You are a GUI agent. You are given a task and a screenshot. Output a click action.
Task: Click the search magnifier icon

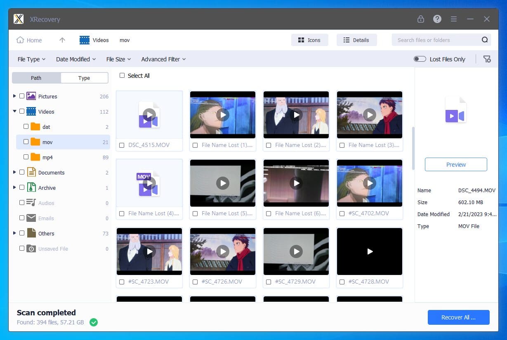[x=485, y=40]
